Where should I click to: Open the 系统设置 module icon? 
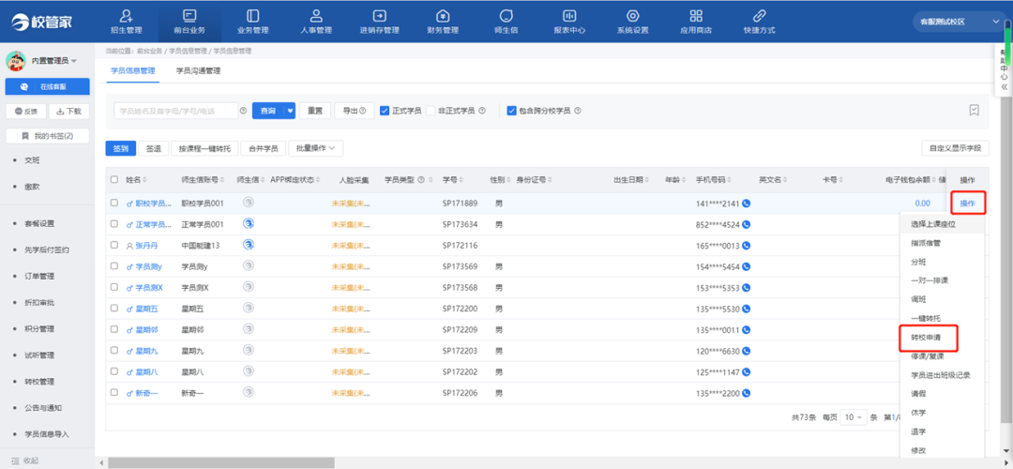point(632,16)
